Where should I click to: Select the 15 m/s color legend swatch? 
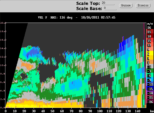point(150,41)
